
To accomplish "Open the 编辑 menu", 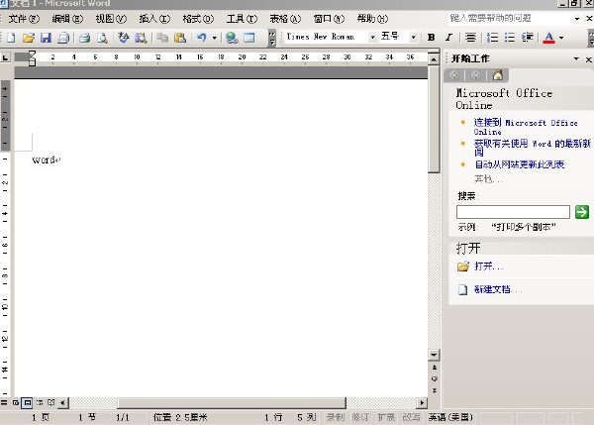I will (67, 19).
